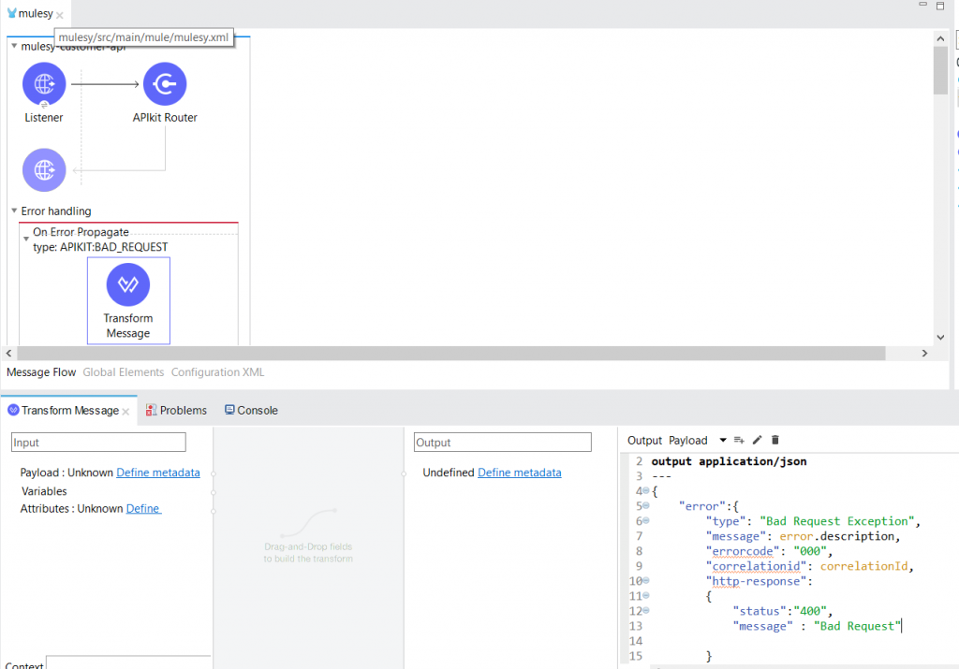Select the HTTP Listener icon in the flow
Image resolution: width=959 pixels, height=669 pixels.
pos(44,82)
